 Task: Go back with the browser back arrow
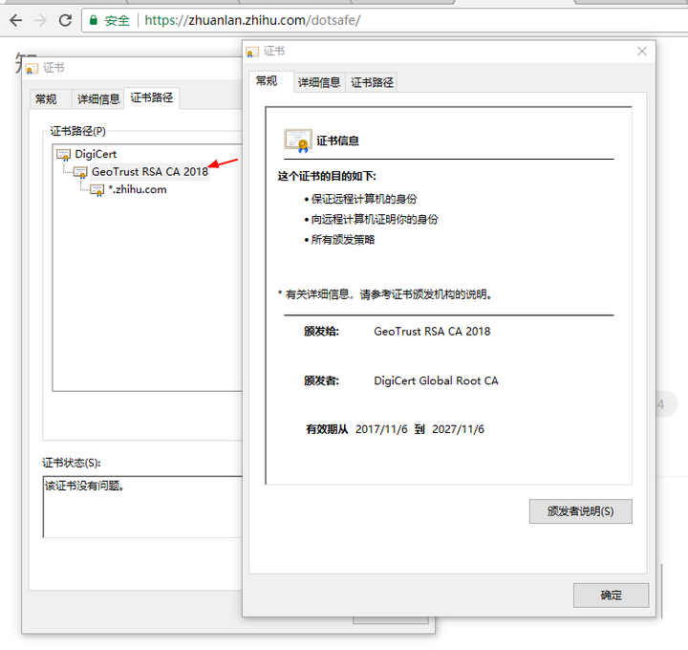click(x=16, y=20)
